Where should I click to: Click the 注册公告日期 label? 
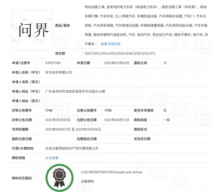87,120
